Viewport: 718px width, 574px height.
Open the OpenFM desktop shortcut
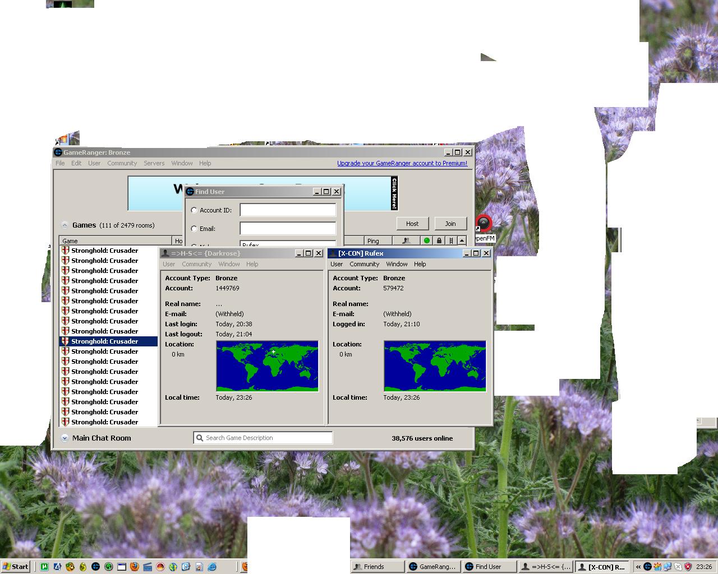[484, 224]
